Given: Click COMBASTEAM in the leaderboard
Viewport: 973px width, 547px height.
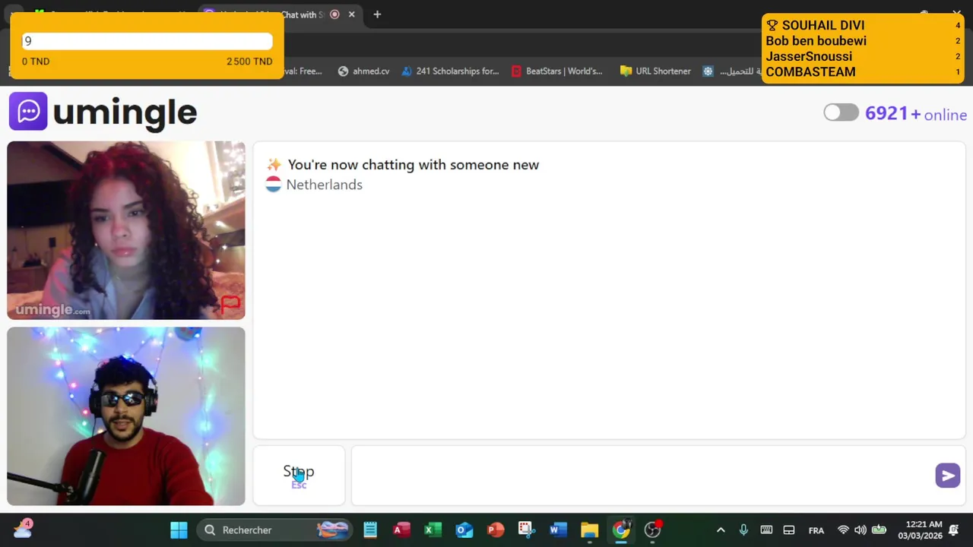Looking at the screenshot, I should (810, 71).
